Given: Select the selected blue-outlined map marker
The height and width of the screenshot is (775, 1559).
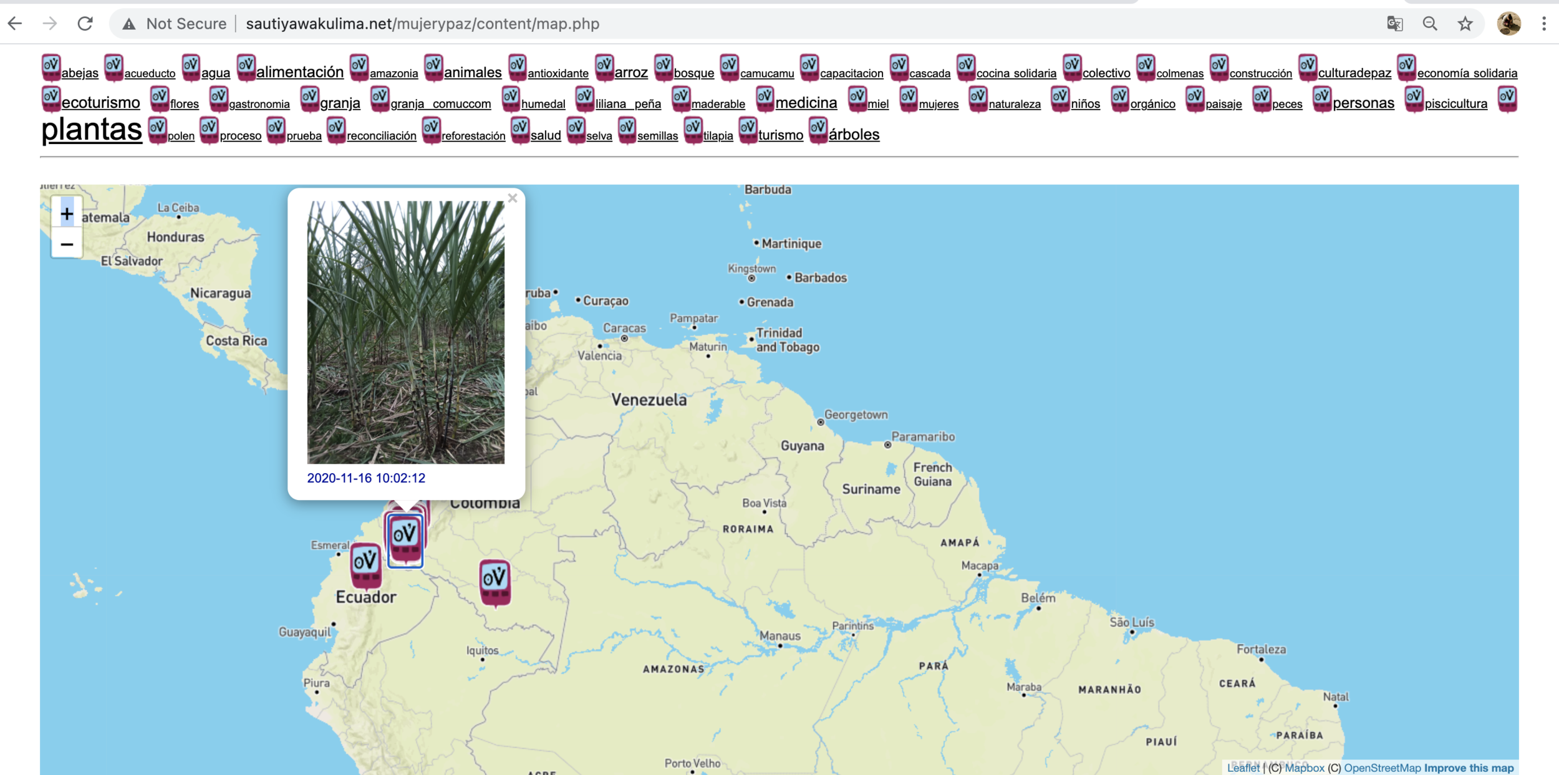Looking at the screenshot, I should click(405, 538).
